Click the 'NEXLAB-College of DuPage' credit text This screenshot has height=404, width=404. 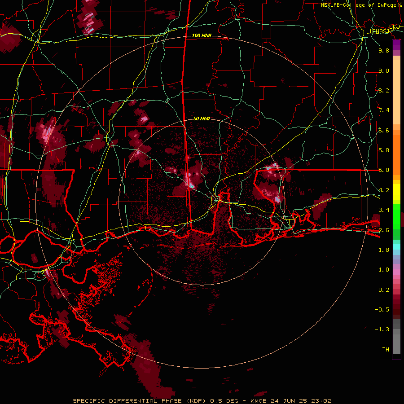pos(359,5)
